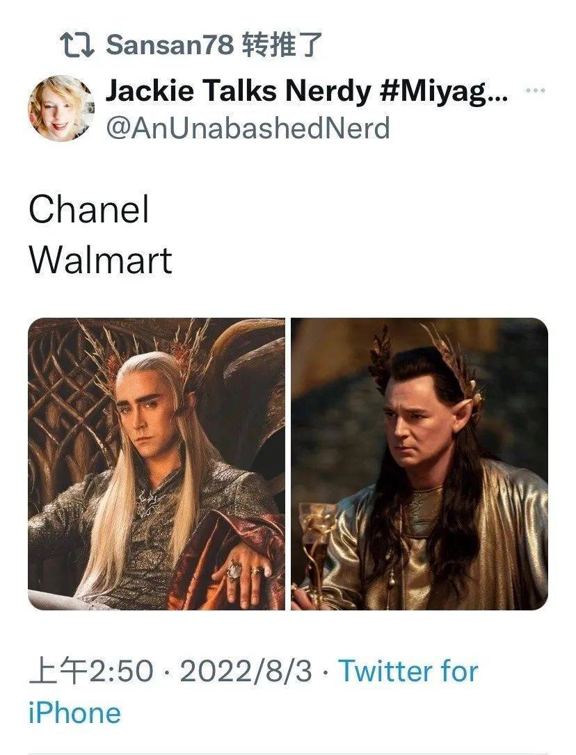Open Jackie Talks Nerdy's profile avatar
Viewport: 576px width, 755px height.
point(61,108)
